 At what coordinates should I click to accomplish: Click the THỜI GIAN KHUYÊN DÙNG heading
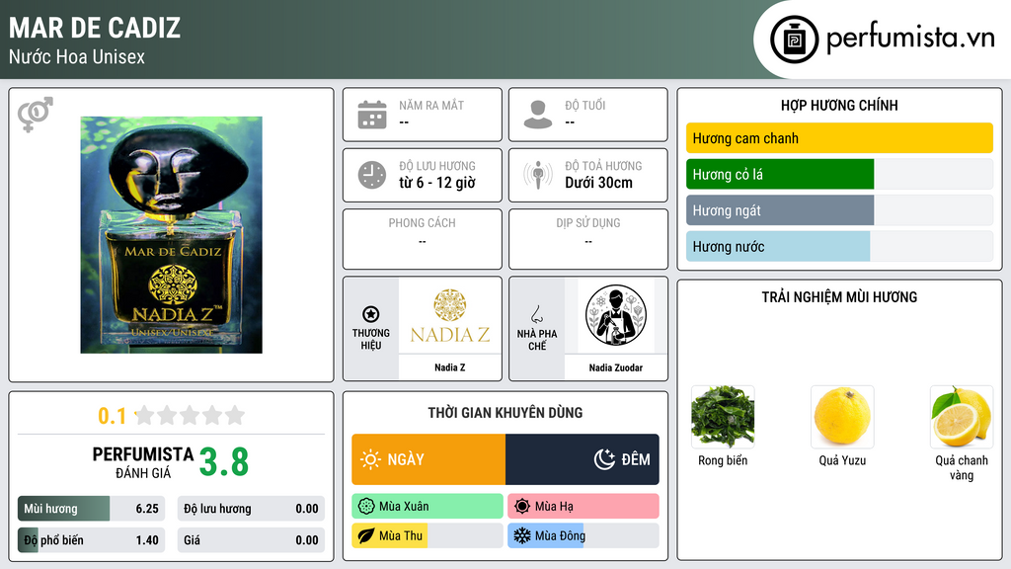(x=505, y=412)
